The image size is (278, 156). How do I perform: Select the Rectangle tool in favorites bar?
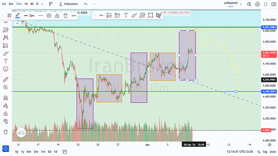[151, 15]
